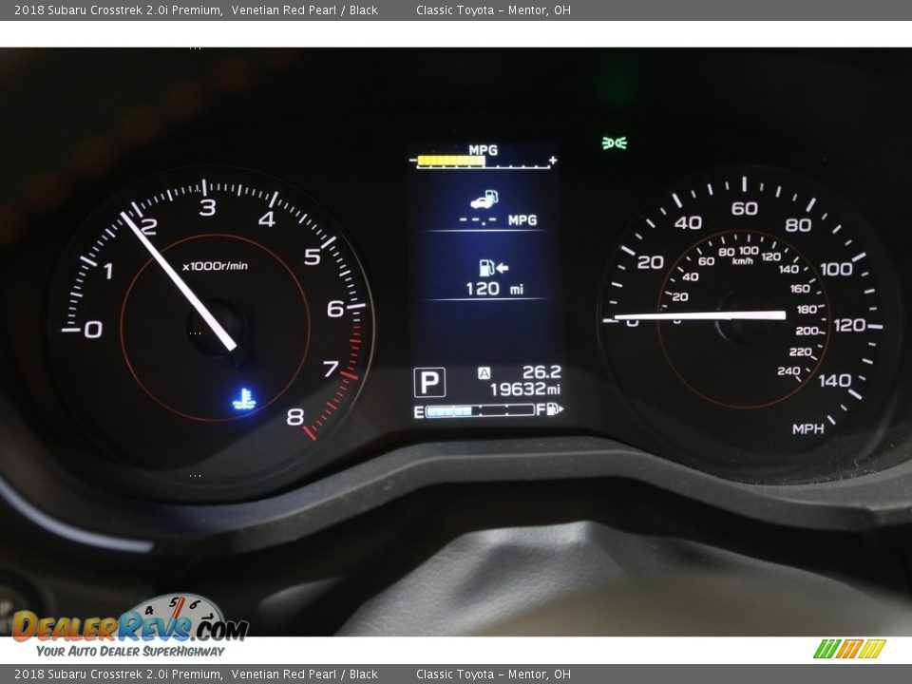Click the number 8 on the tachometer
The height and width of the screenshot is (684, 912).
pyautogui.click(x=294, y=416)
